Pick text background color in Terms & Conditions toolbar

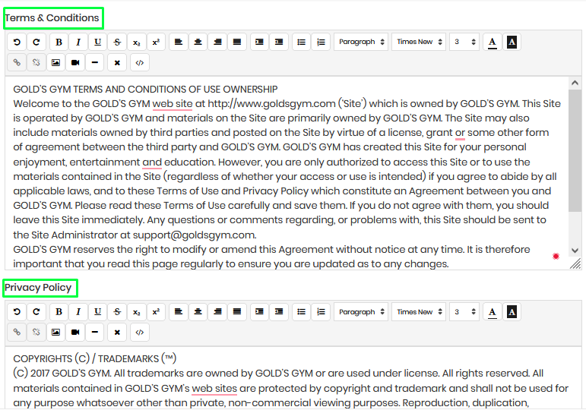512,42
